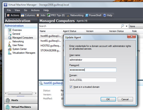Screen dimensions: 143x110
Task: Click the Actions toolbar icon
Action: [x=8, y=15]
